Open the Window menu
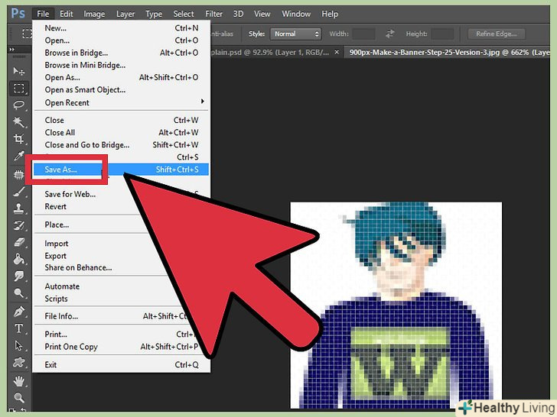 (296, 14)
